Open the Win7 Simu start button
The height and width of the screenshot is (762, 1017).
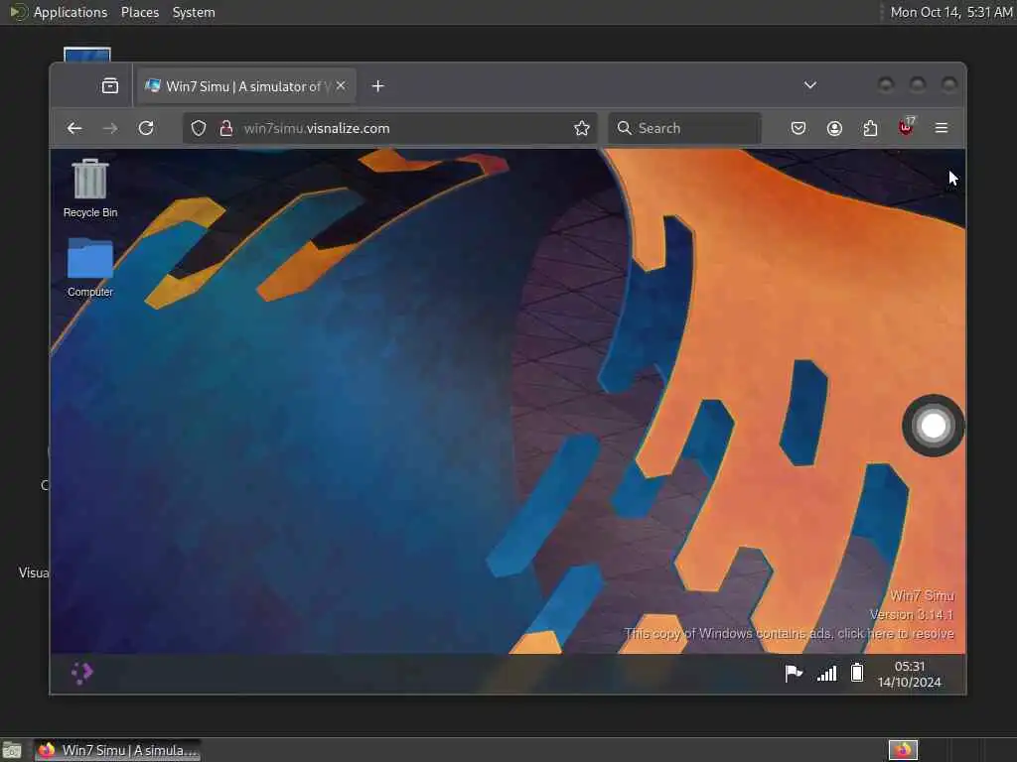tap(81, 674)
